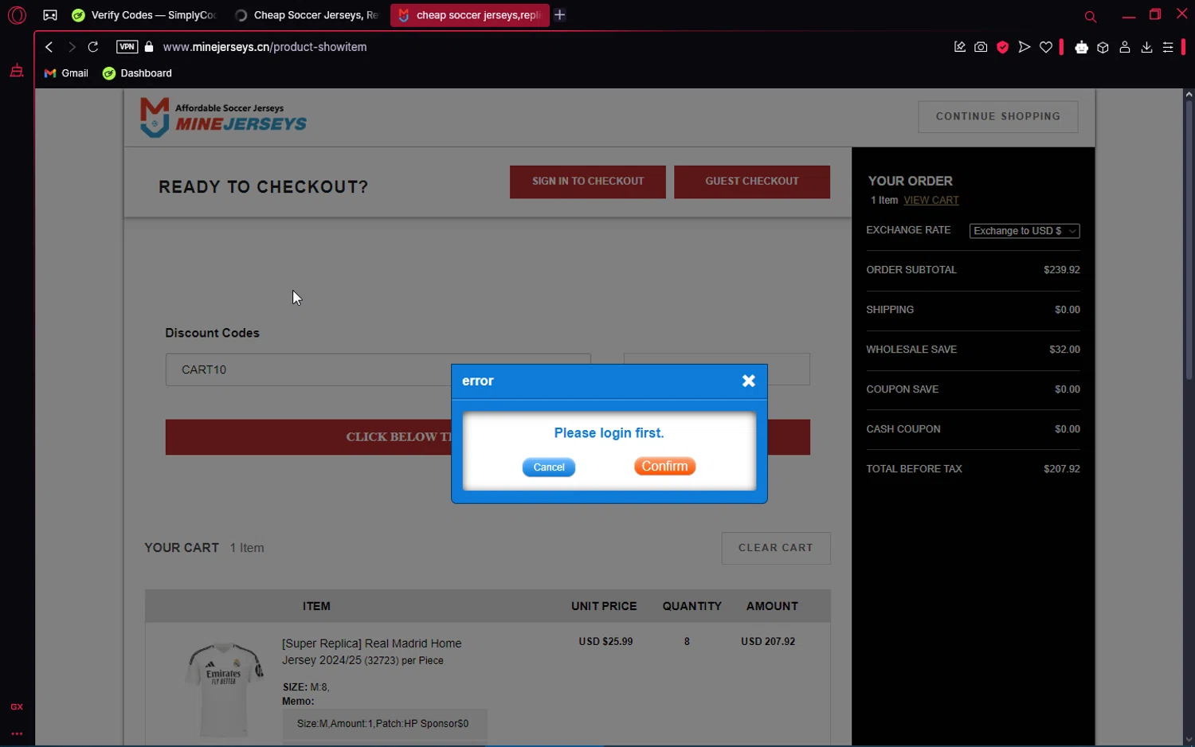Reload the page with refresh icon

point(93,47)
